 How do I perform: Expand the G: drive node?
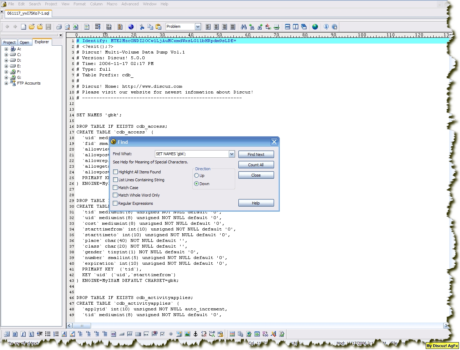(x=6, y=77)
